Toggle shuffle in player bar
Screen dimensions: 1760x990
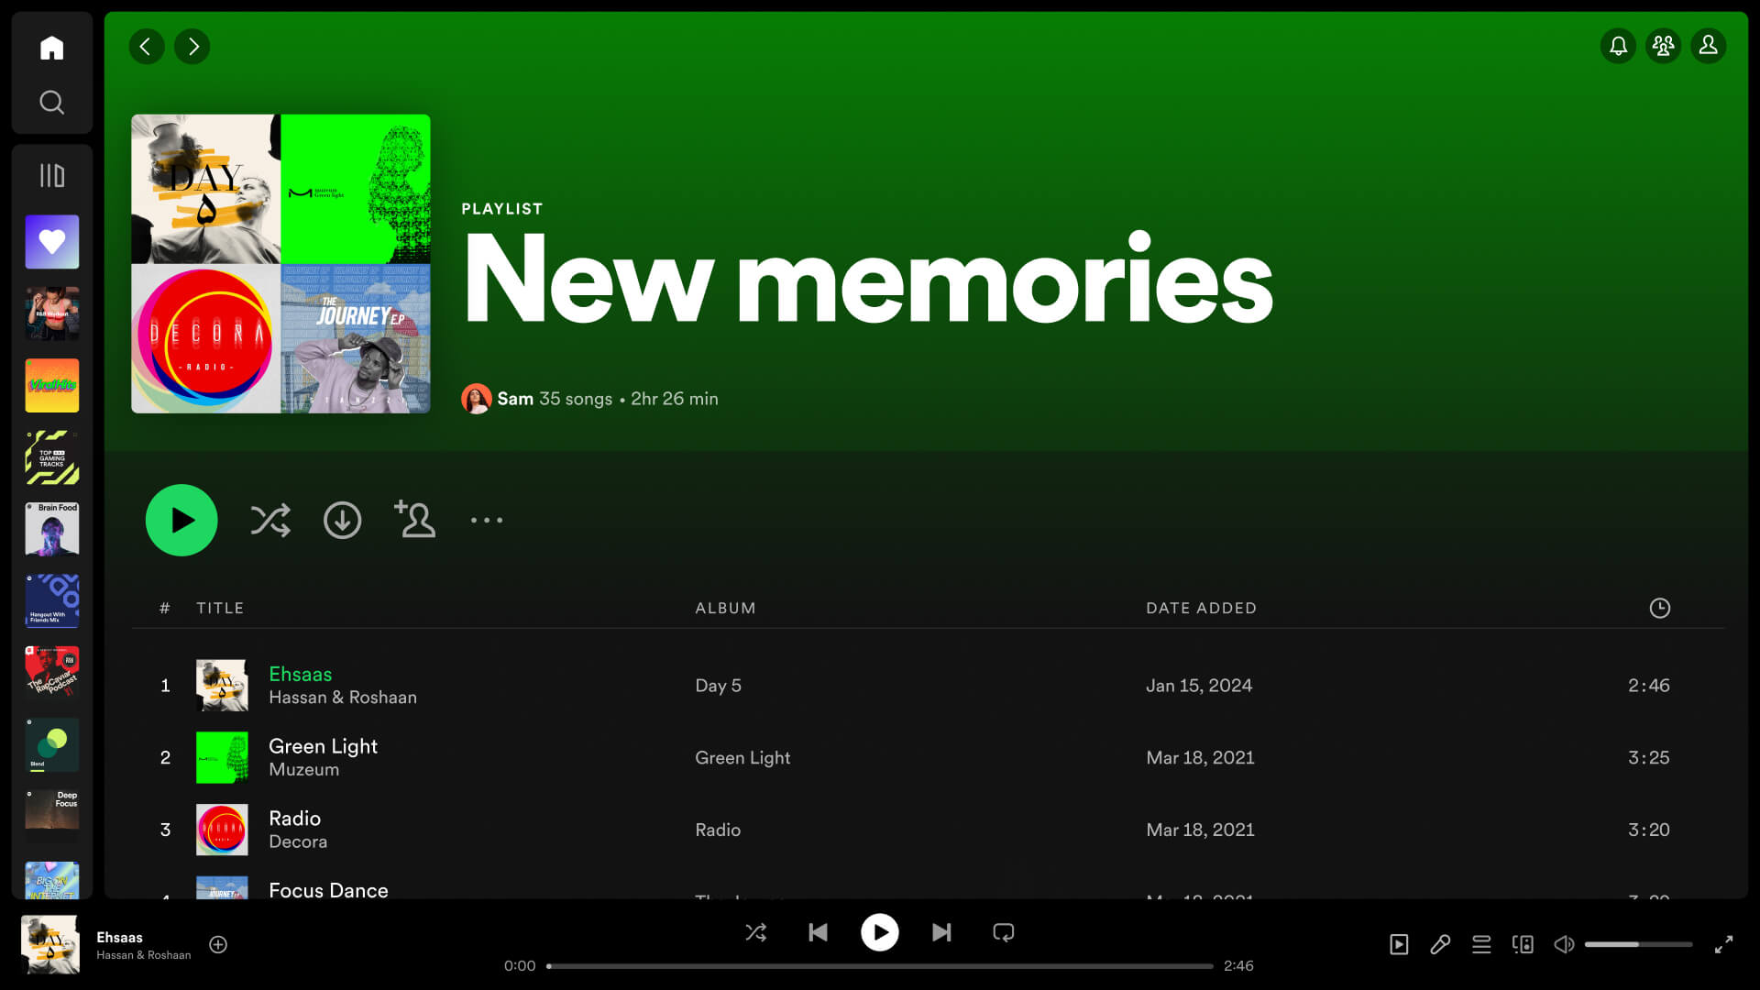click(x=755, y=933)
